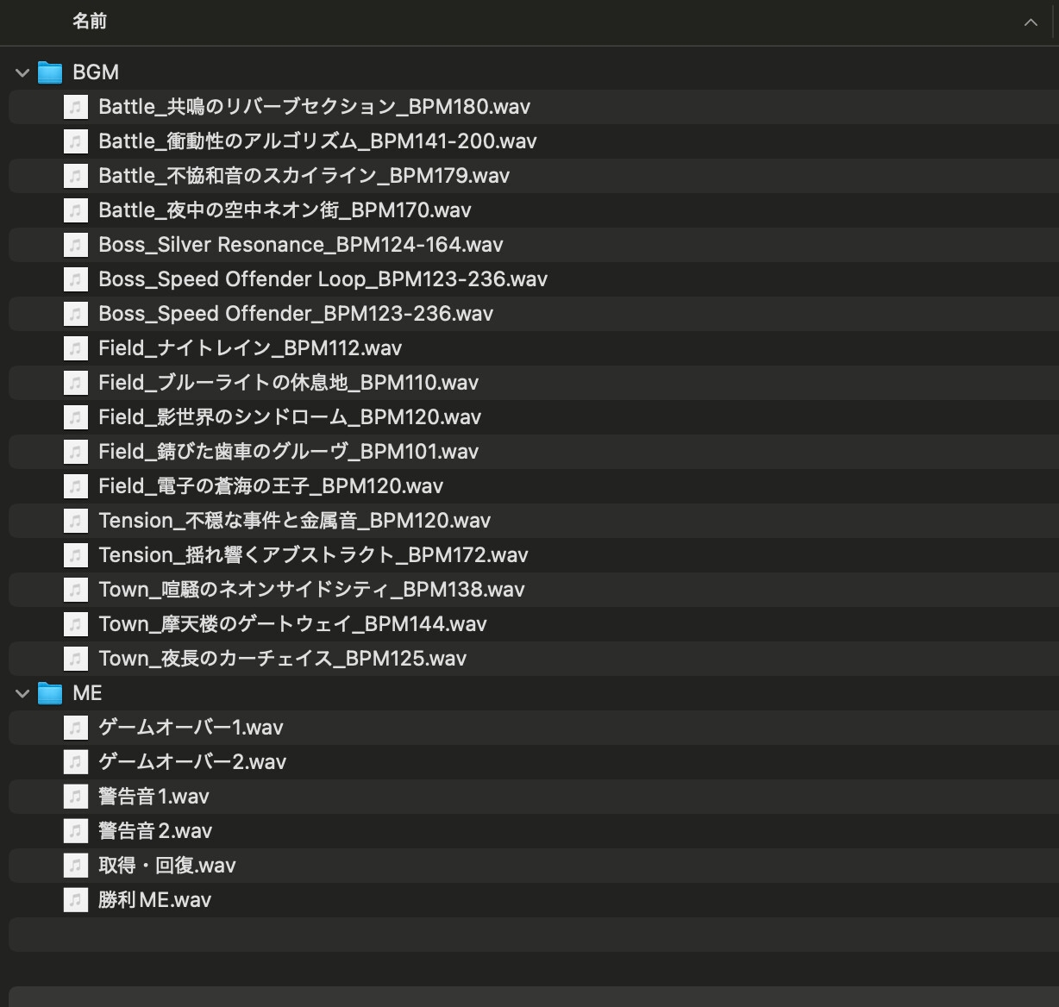
Task: Click audio icon of 取得・回復.wav
Action: pyautogui.click(x=76, y=866)
